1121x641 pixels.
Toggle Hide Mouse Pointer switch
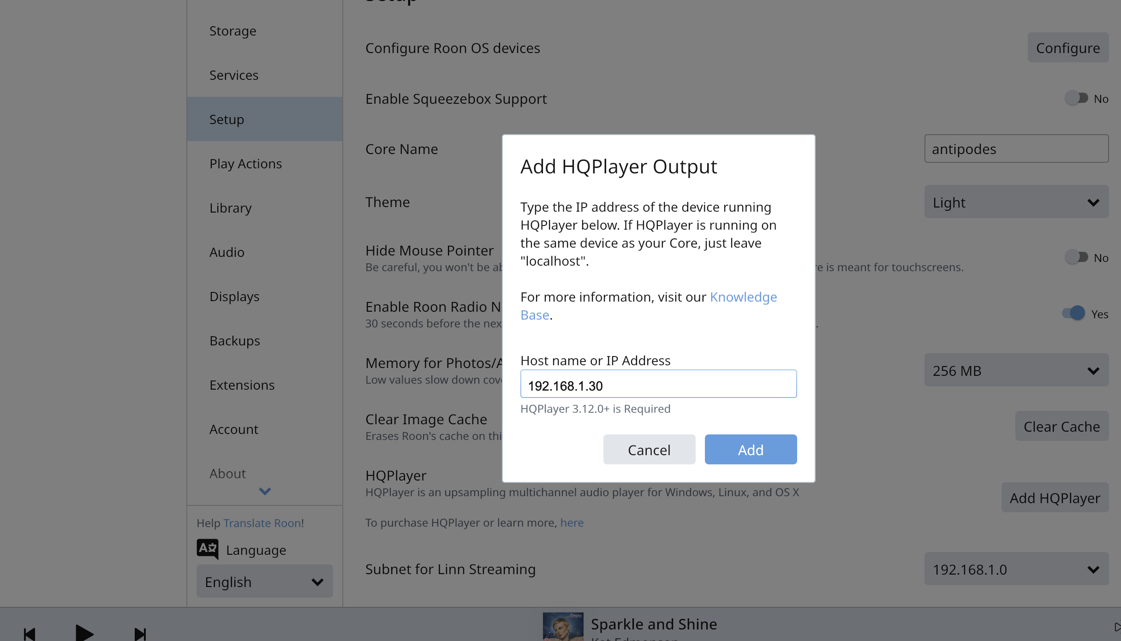(x=1077, y=257)
